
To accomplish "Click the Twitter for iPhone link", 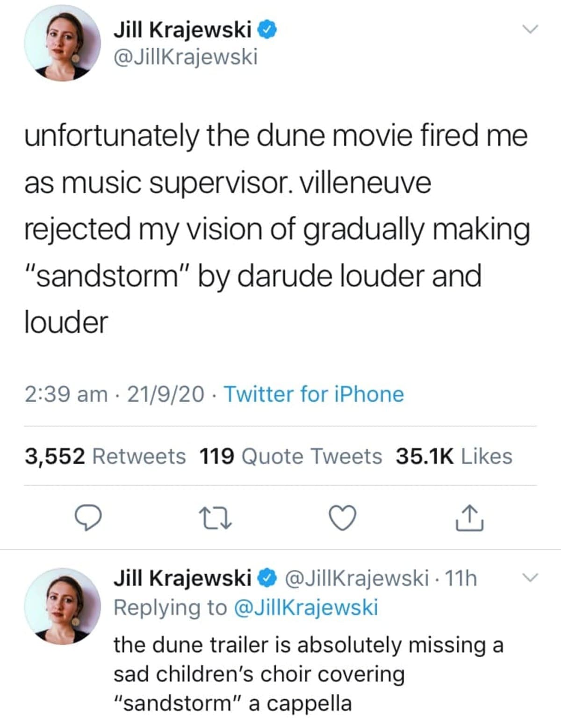I will pyautogui.click(x=314, y=394).
